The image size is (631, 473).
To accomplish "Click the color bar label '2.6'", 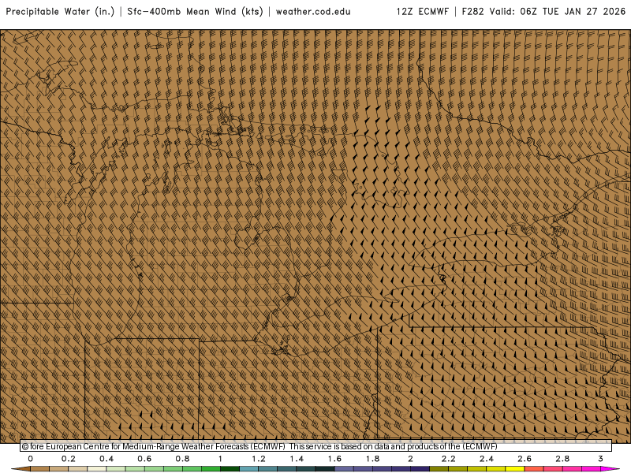I will pos(525,459).
